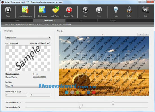
Task: Close the Arclab Watermark Studio window
Action: click(150, 1)
